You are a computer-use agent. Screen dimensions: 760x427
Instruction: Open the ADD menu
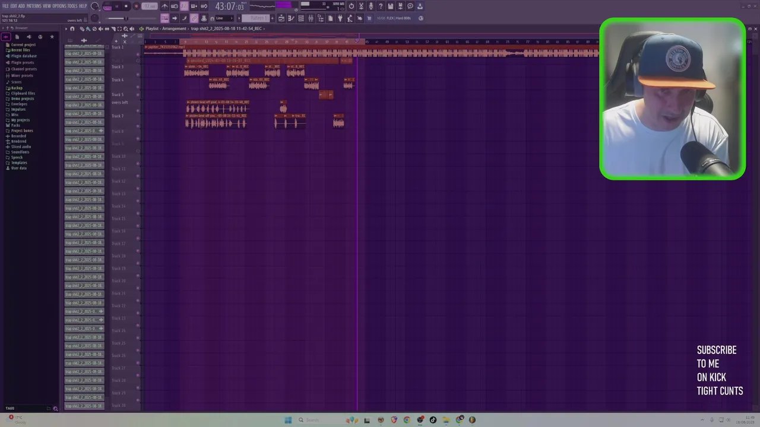click(21, 6)
